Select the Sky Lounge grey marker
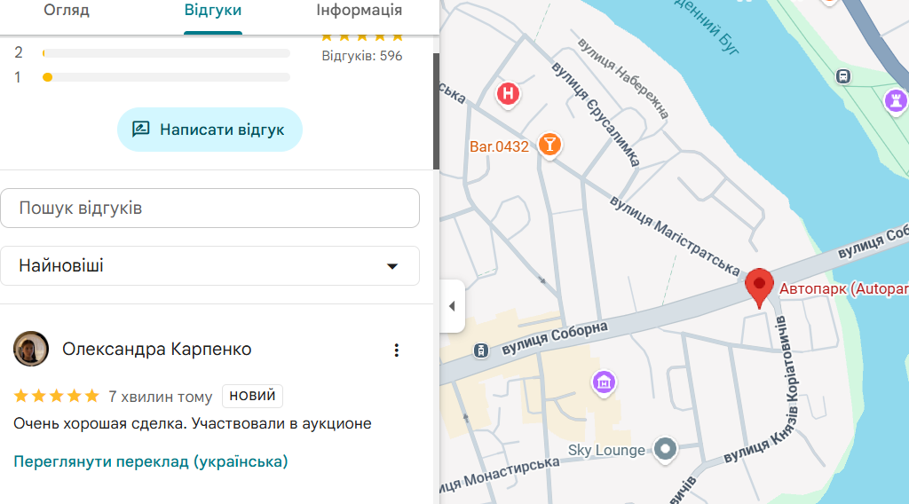 coord(665,449)
